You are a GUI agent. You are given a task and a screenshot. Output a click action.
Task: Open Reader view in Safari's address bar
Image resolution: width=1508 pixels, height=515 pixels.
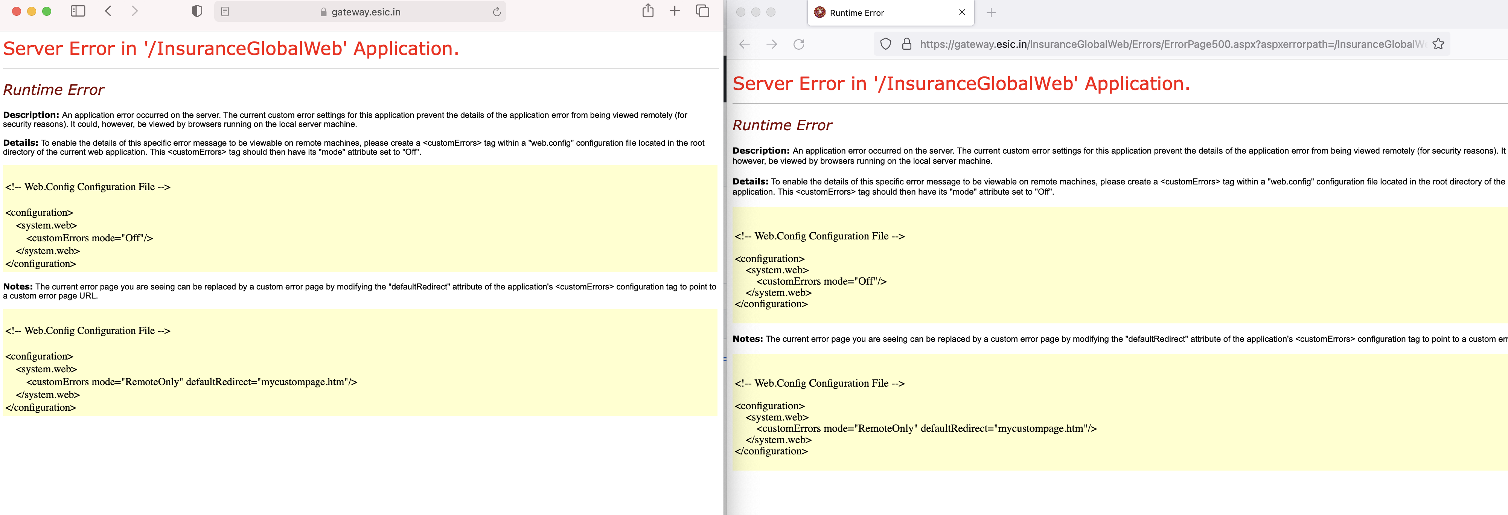coord(225,11)
